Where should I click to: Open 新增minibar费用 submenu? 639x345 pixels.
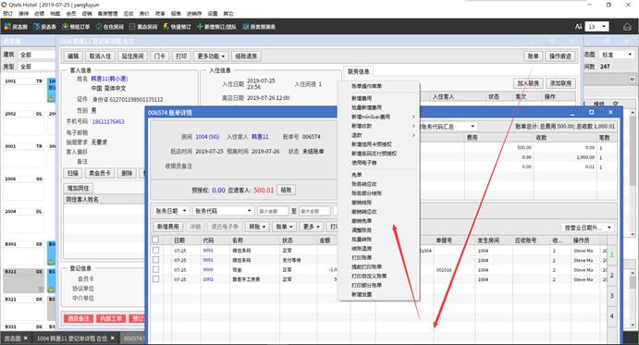coord(371,117)
